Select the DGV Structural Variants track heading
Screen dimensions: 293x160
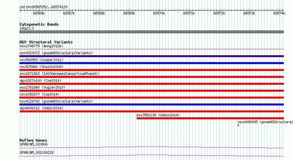46,42
